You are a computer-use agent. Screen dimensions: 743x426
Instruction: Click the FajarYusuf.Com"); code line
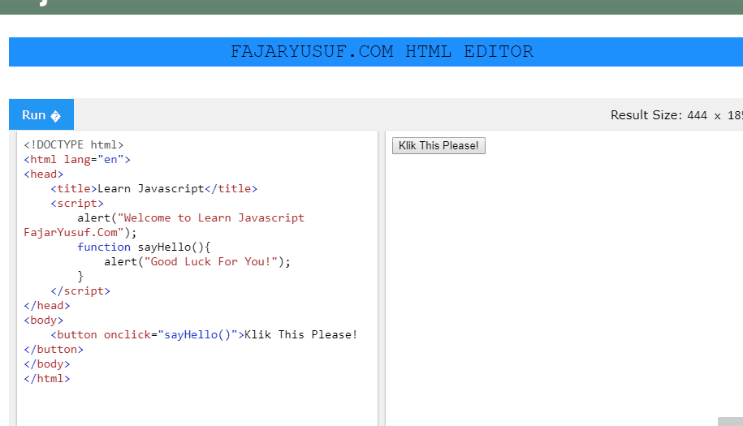(80, 232)
